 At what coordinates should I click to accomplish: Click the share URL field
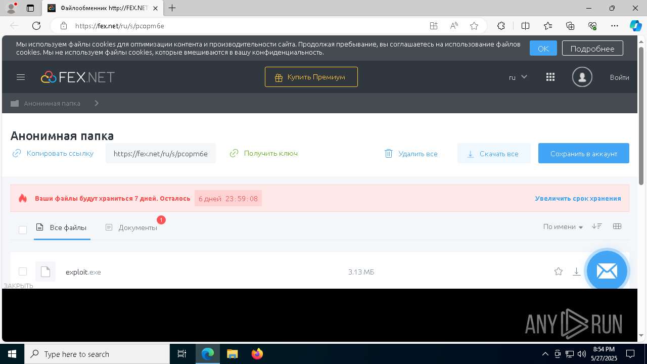(161, 153)
